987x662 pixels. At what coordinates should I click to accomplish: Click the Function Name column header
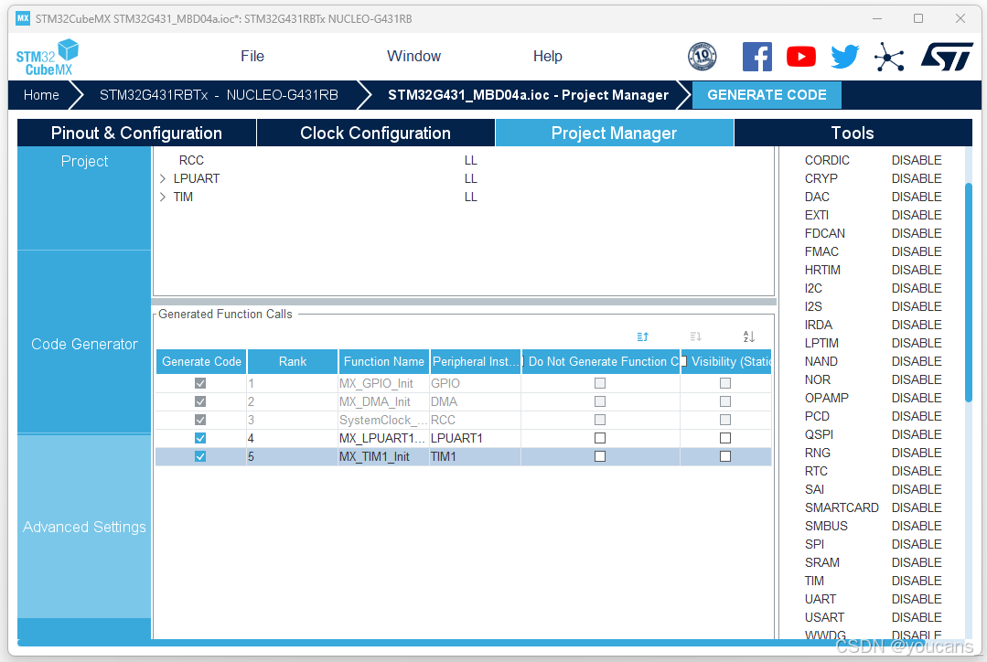(x=384, y=362)
